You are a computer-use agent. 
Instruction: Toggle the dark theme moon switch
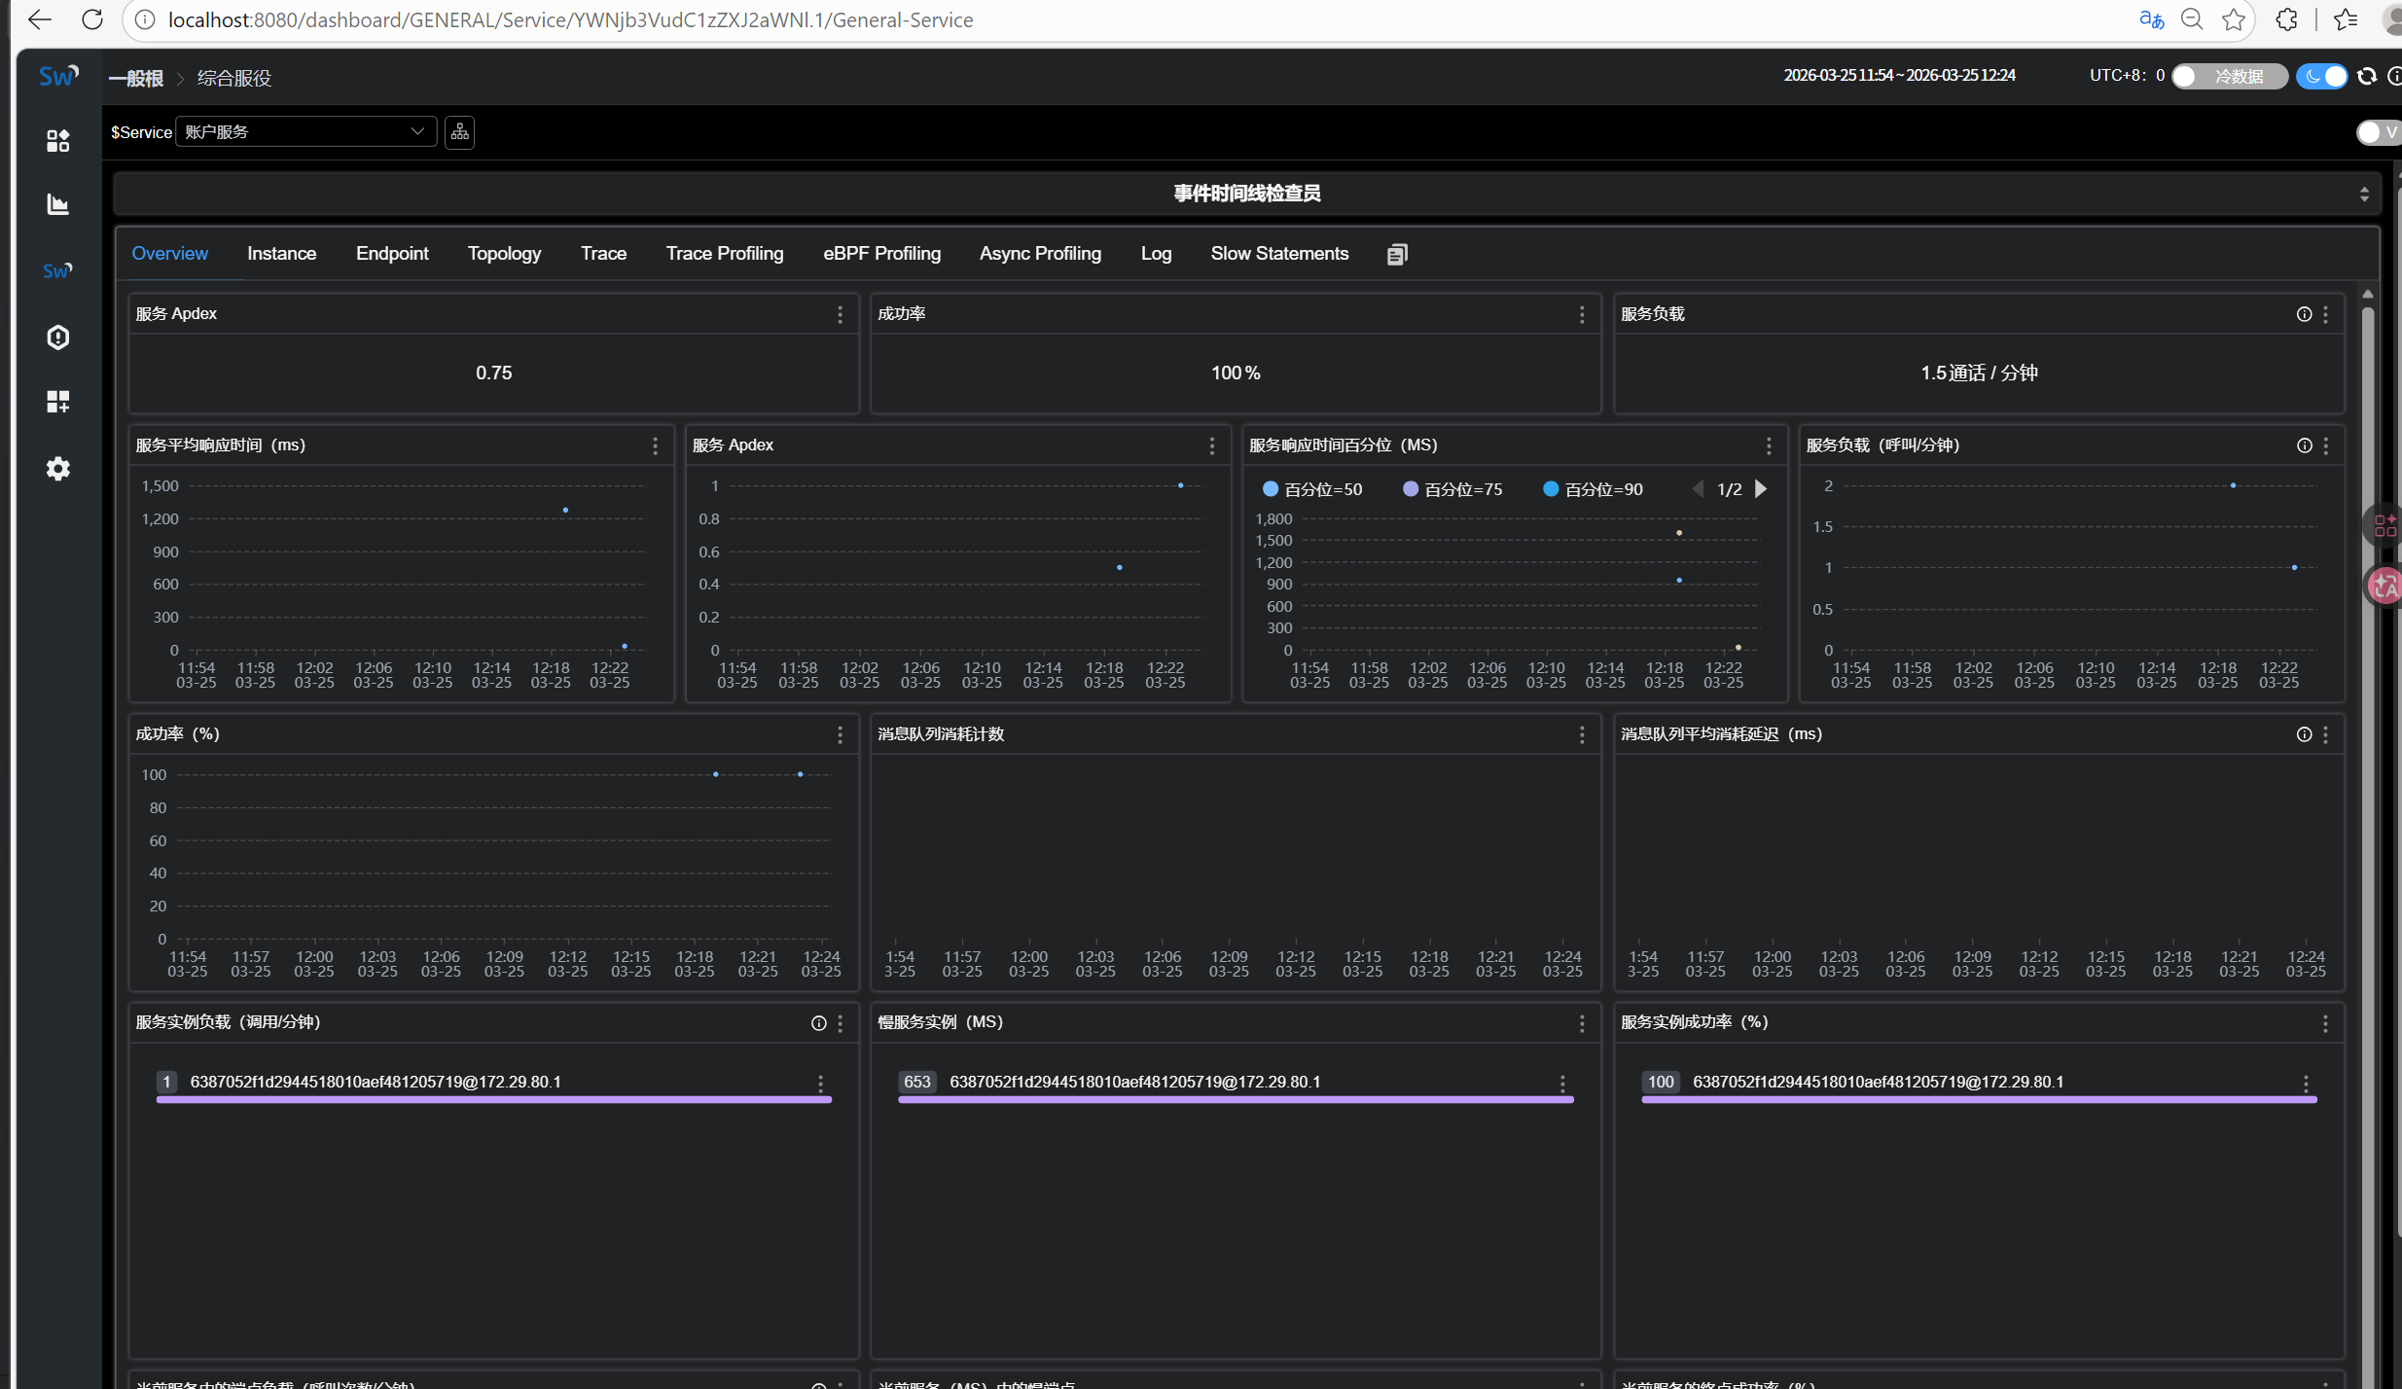click(2322, 76)
